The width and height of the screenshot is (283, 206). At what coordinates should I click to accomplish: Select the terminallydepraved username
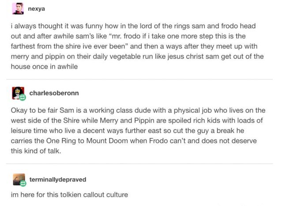[58, 180]
